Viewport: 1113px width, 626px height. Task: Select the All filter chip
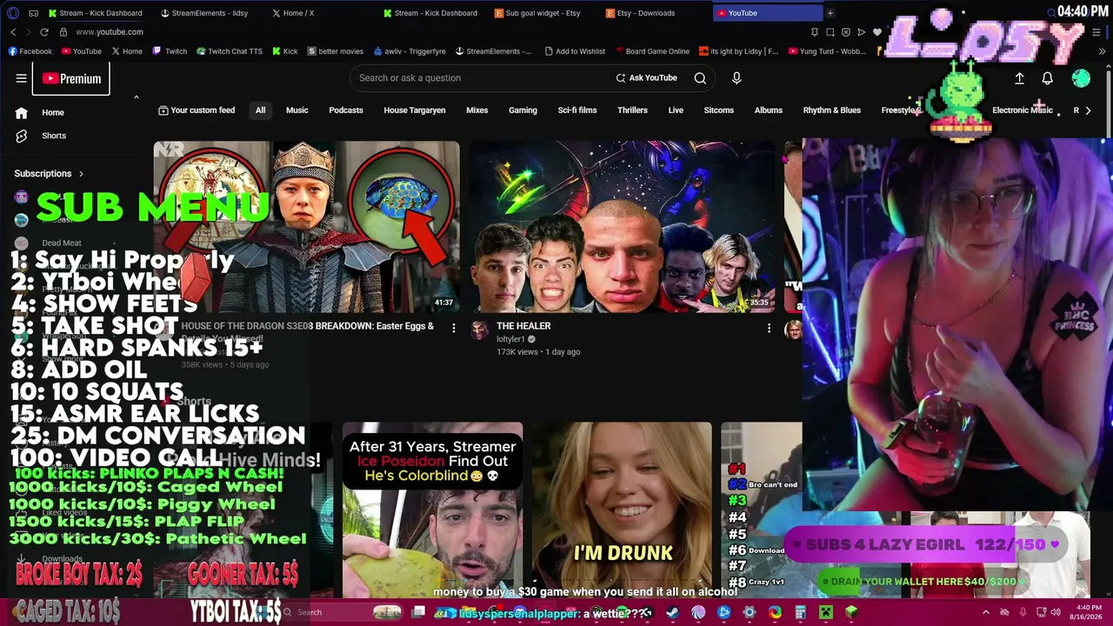[260, 110]
